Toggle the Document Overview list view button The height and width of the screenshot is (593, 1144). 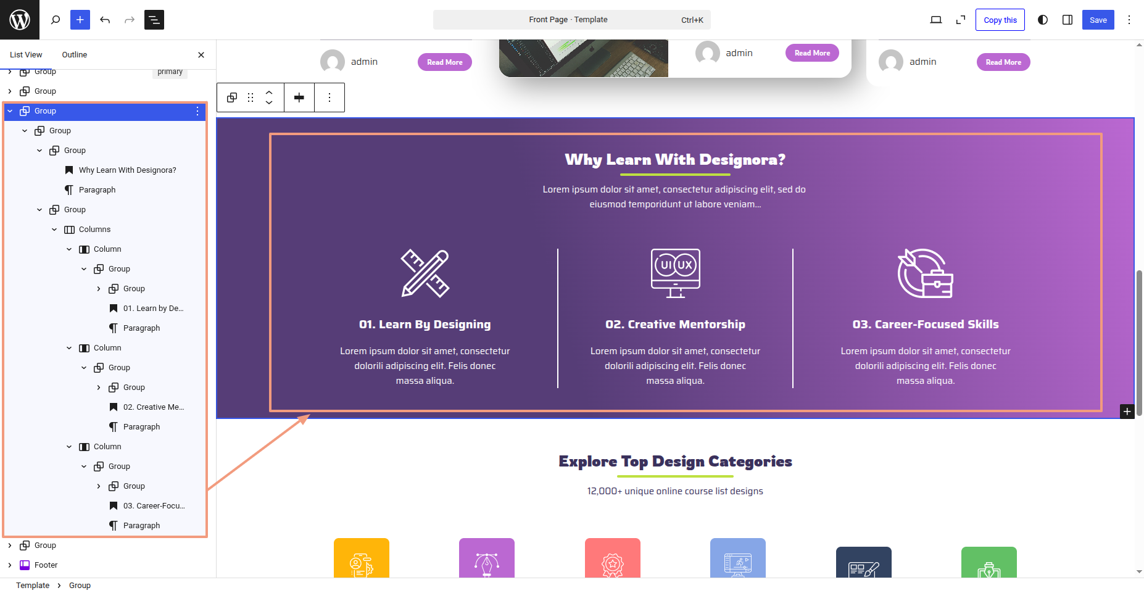tap(154, 20)
